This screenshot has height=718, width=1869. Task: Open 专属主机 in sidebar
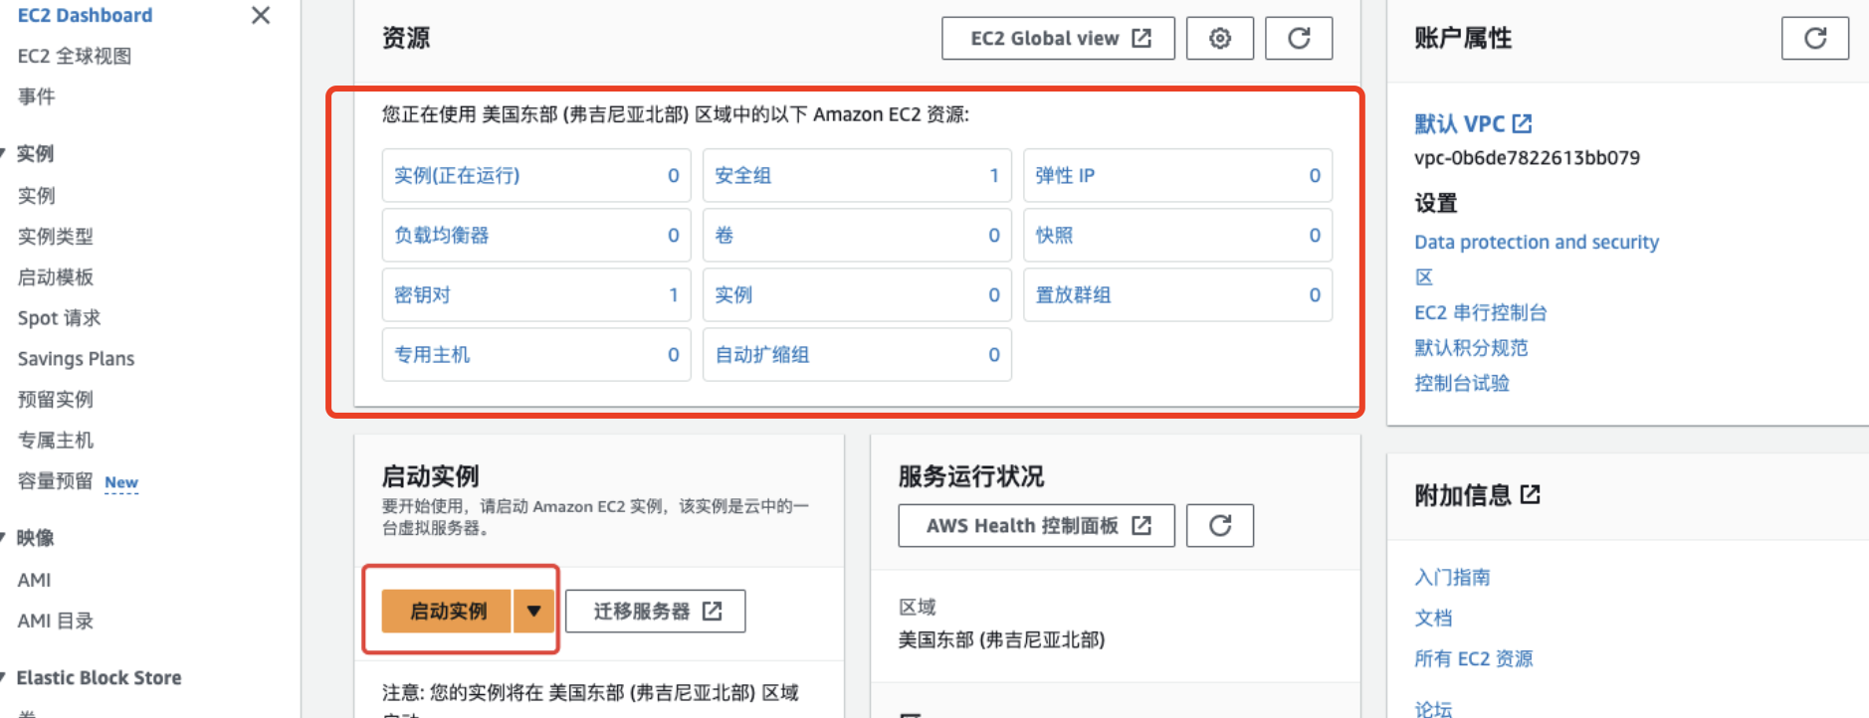pos(56,441)
